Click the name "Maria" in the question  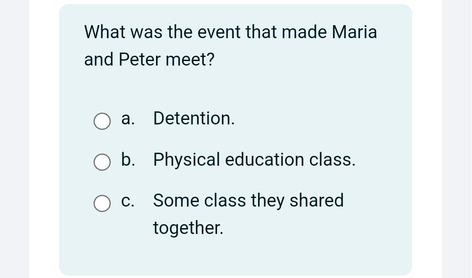click(354, 32)
